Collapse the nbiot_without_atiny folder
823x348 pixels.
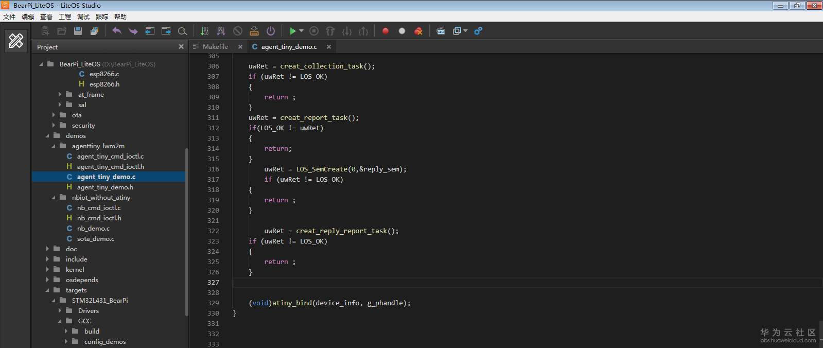tap(54, 198)
